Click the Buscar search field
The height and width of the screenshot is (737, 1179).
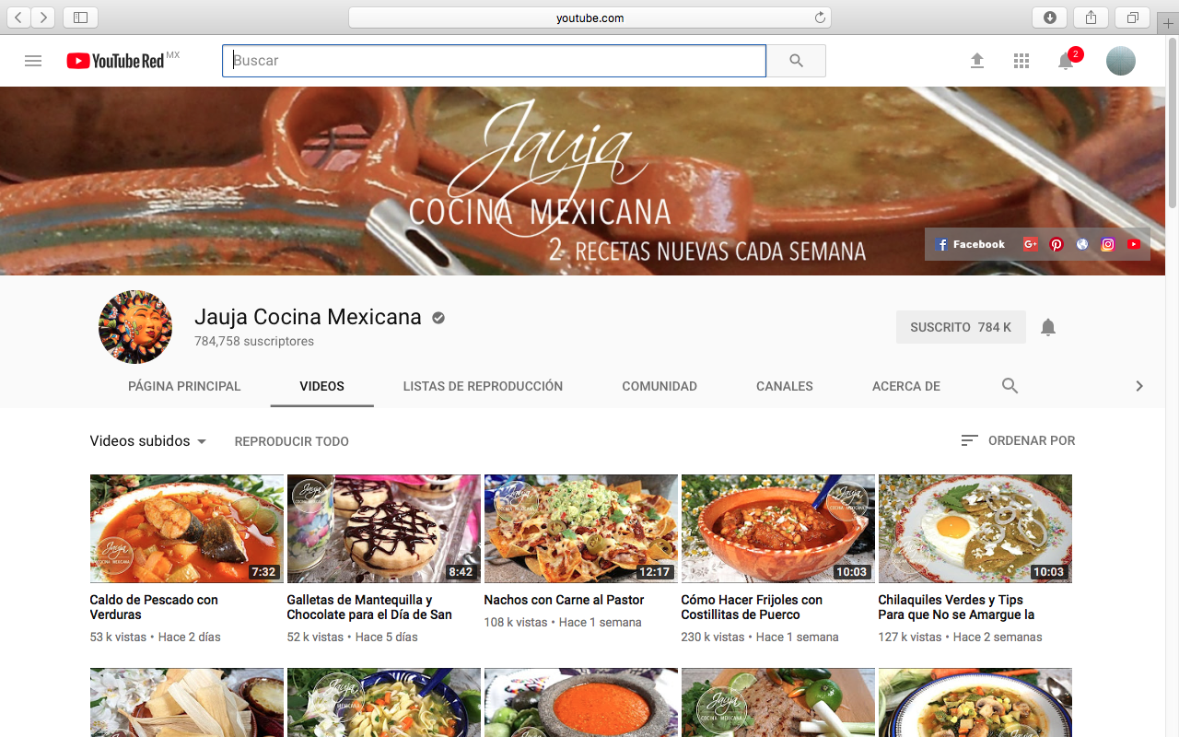coord(494,60)
